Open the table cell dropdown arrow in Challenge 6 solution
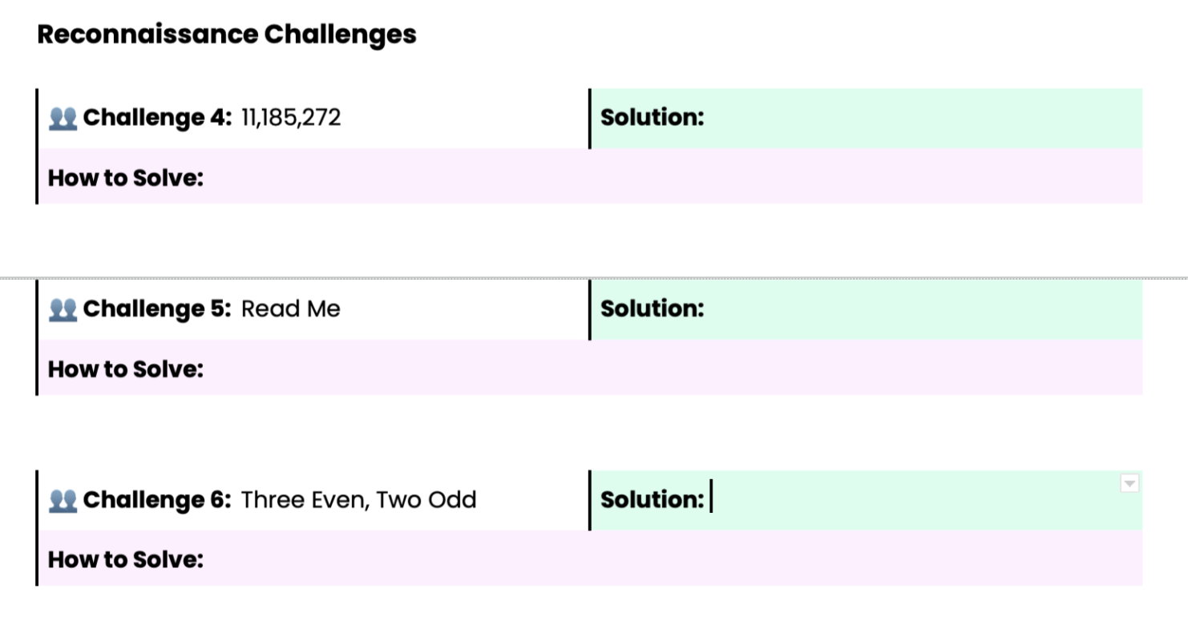The image size is (1188, 625). coord(1129,483)
